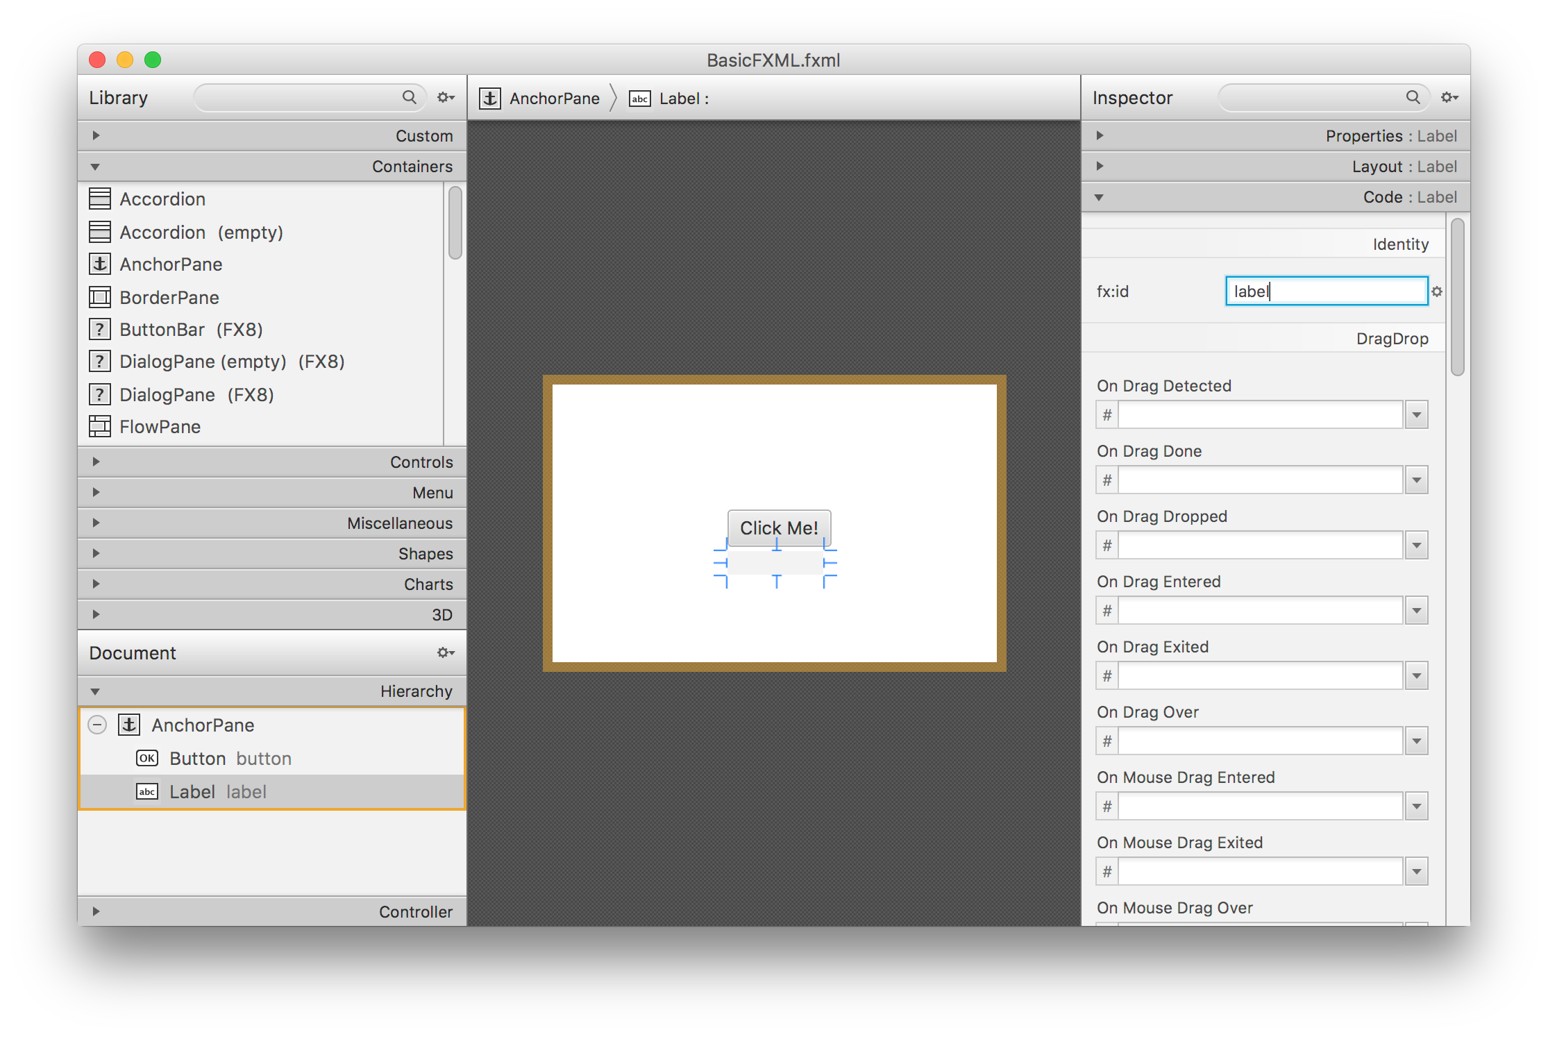
Task: Collapse the AnchorPane hierarchy node
Action: click(x=97, y=725)
